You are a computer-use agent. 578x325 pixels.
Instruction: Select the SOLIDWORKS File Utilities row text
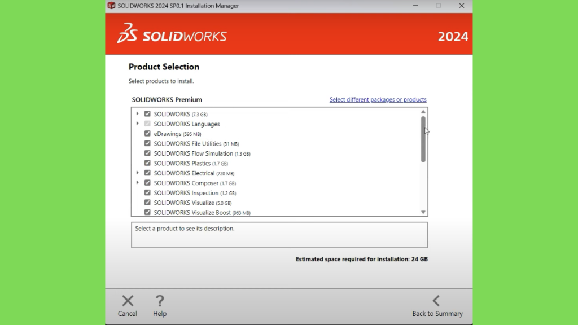(x=196, y=144)
